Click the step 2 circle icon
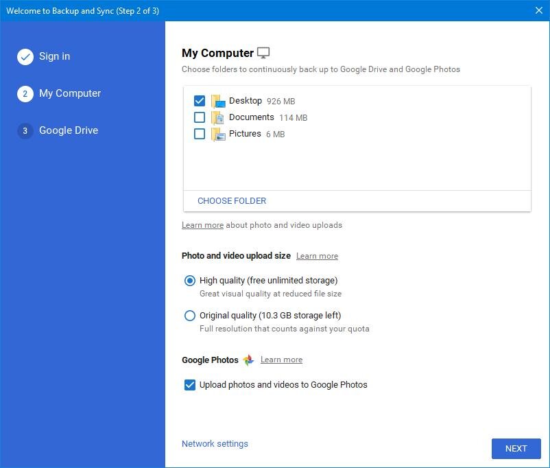Screen dimensions: 550x468 (25, 94)
